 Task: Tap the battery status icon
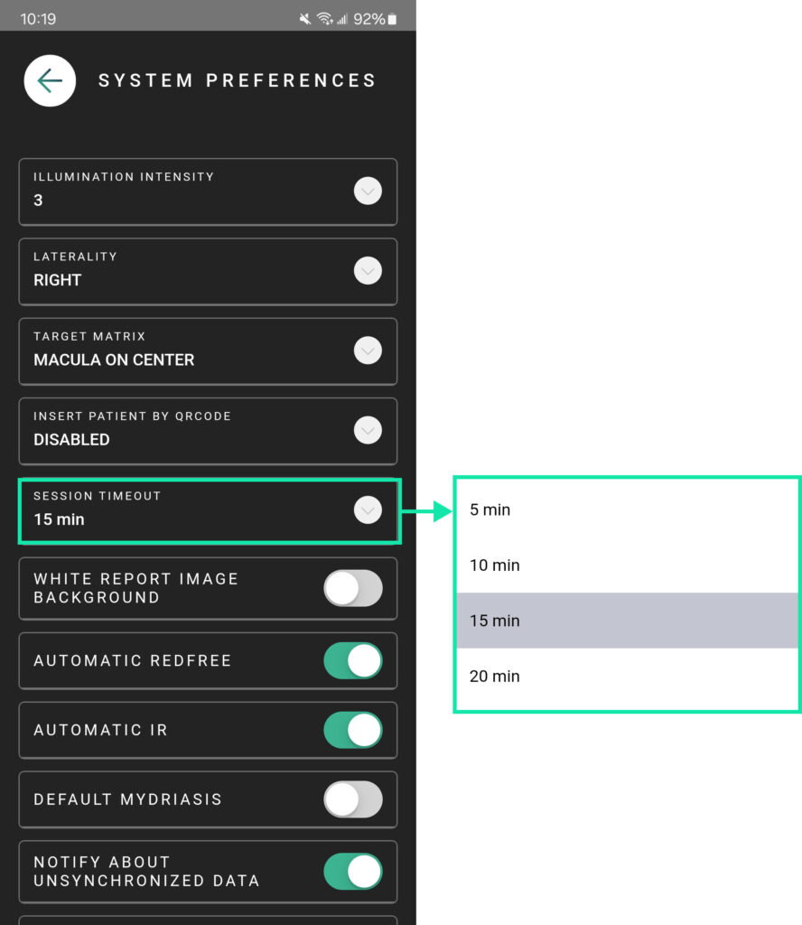click(393, 19)
